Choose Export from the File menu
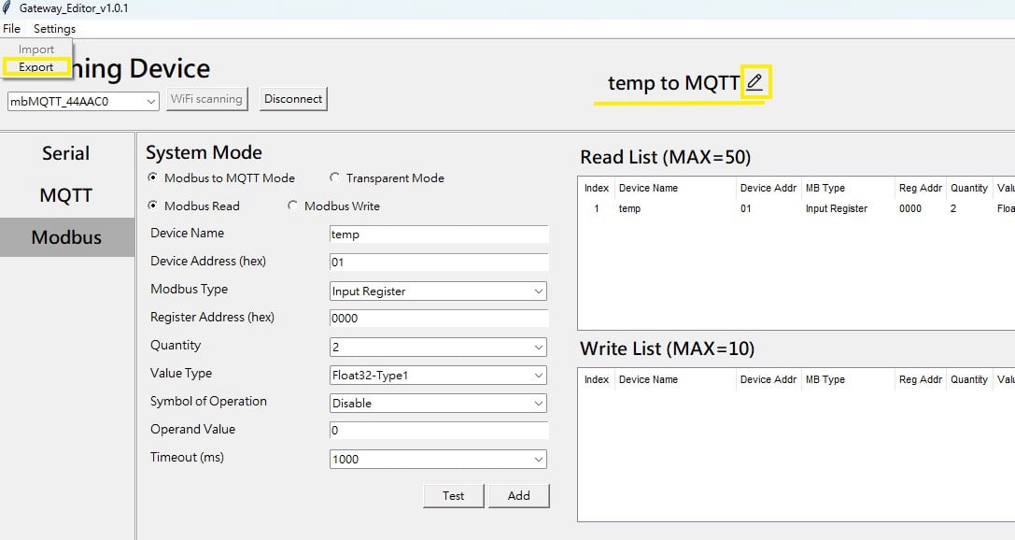The image size is (1015, 540). 36,67
